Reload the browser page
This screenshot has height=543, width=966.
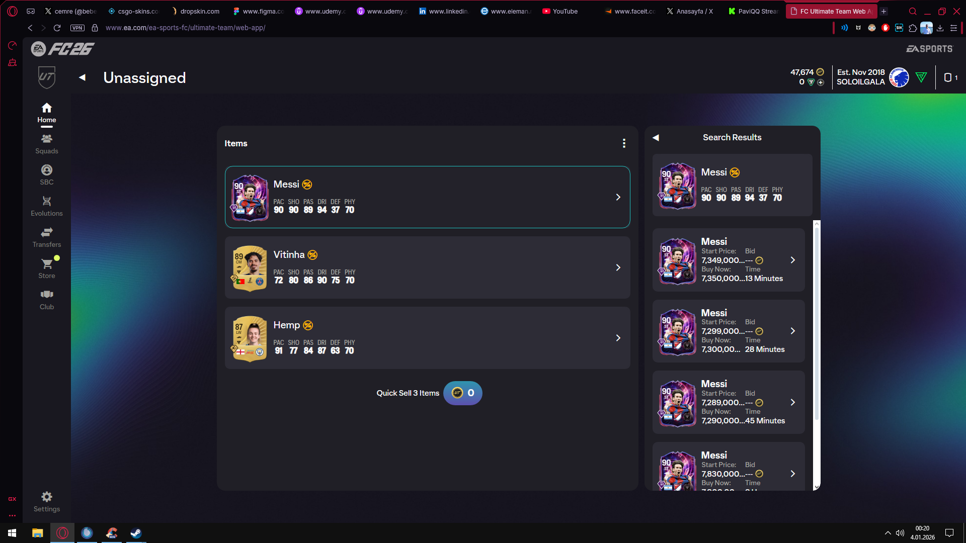tap(57, 28)
